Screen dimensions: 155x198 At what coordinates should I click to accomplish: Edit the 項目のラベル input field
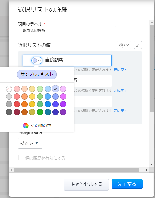pyautogui.click(x=69, y=30)
